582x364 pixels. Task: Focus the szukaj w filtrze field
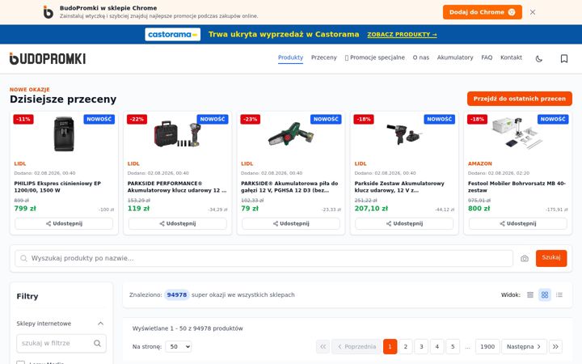pyautogui.click(x=61, y=343)
